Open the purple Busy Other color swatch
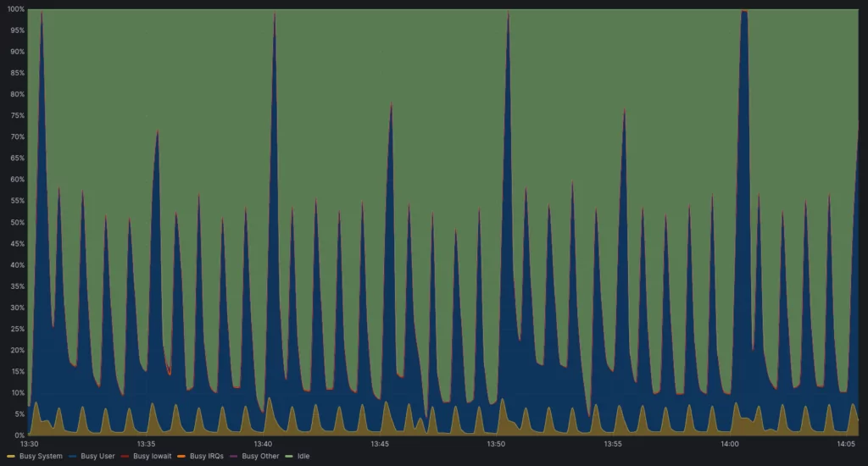The image size is (868, 466). 235,456
